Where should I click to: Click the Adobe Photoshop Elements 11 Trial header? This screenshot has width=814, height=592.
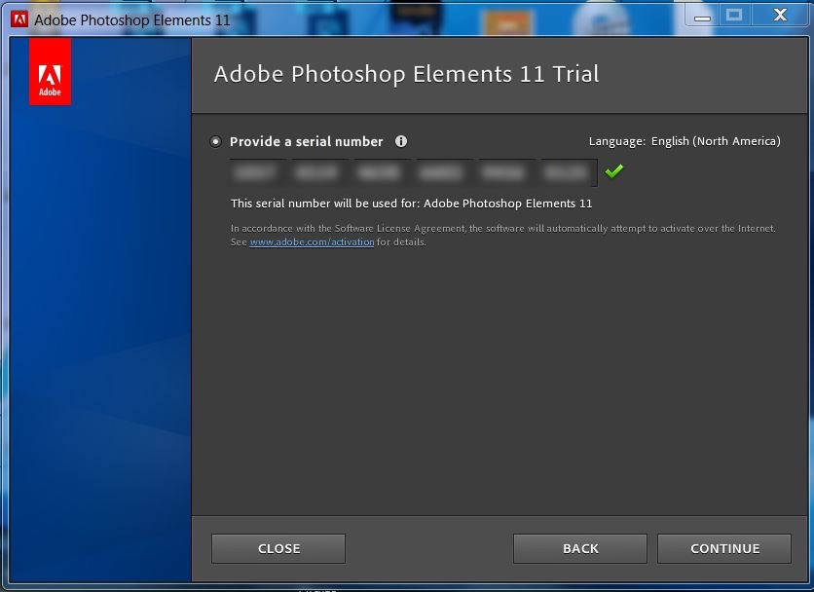tap(406, 73)
